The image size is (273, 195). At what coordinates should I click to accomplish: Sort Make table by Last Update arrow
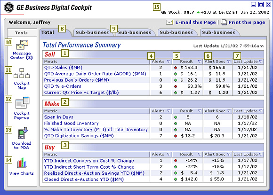coord(260,111)
